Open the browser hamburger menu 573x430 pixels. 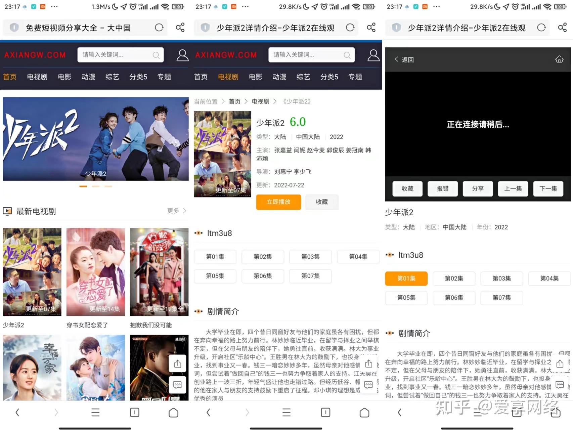click(95, 413)
